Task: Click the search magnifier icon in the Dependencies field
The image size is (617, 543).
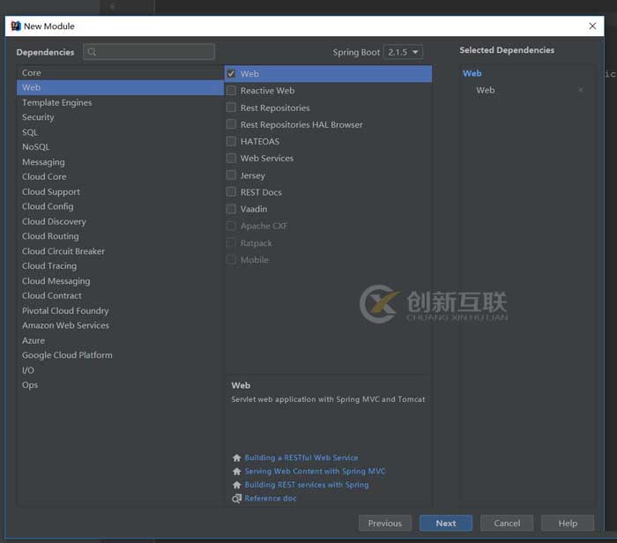Action: [92, 52]
